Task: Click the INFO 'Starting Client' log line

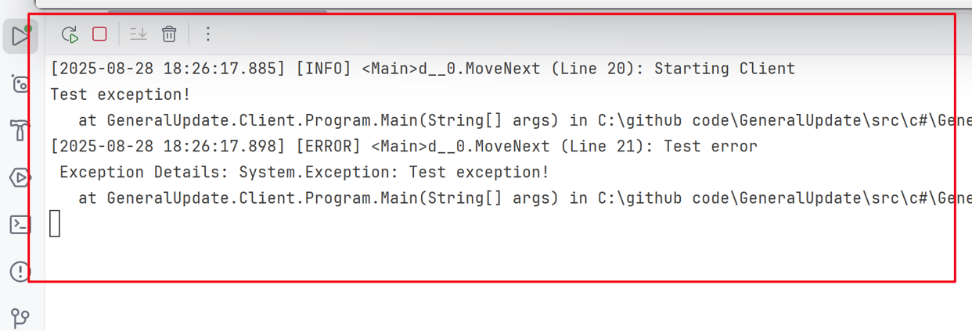Action: click(x=423, y=69)
